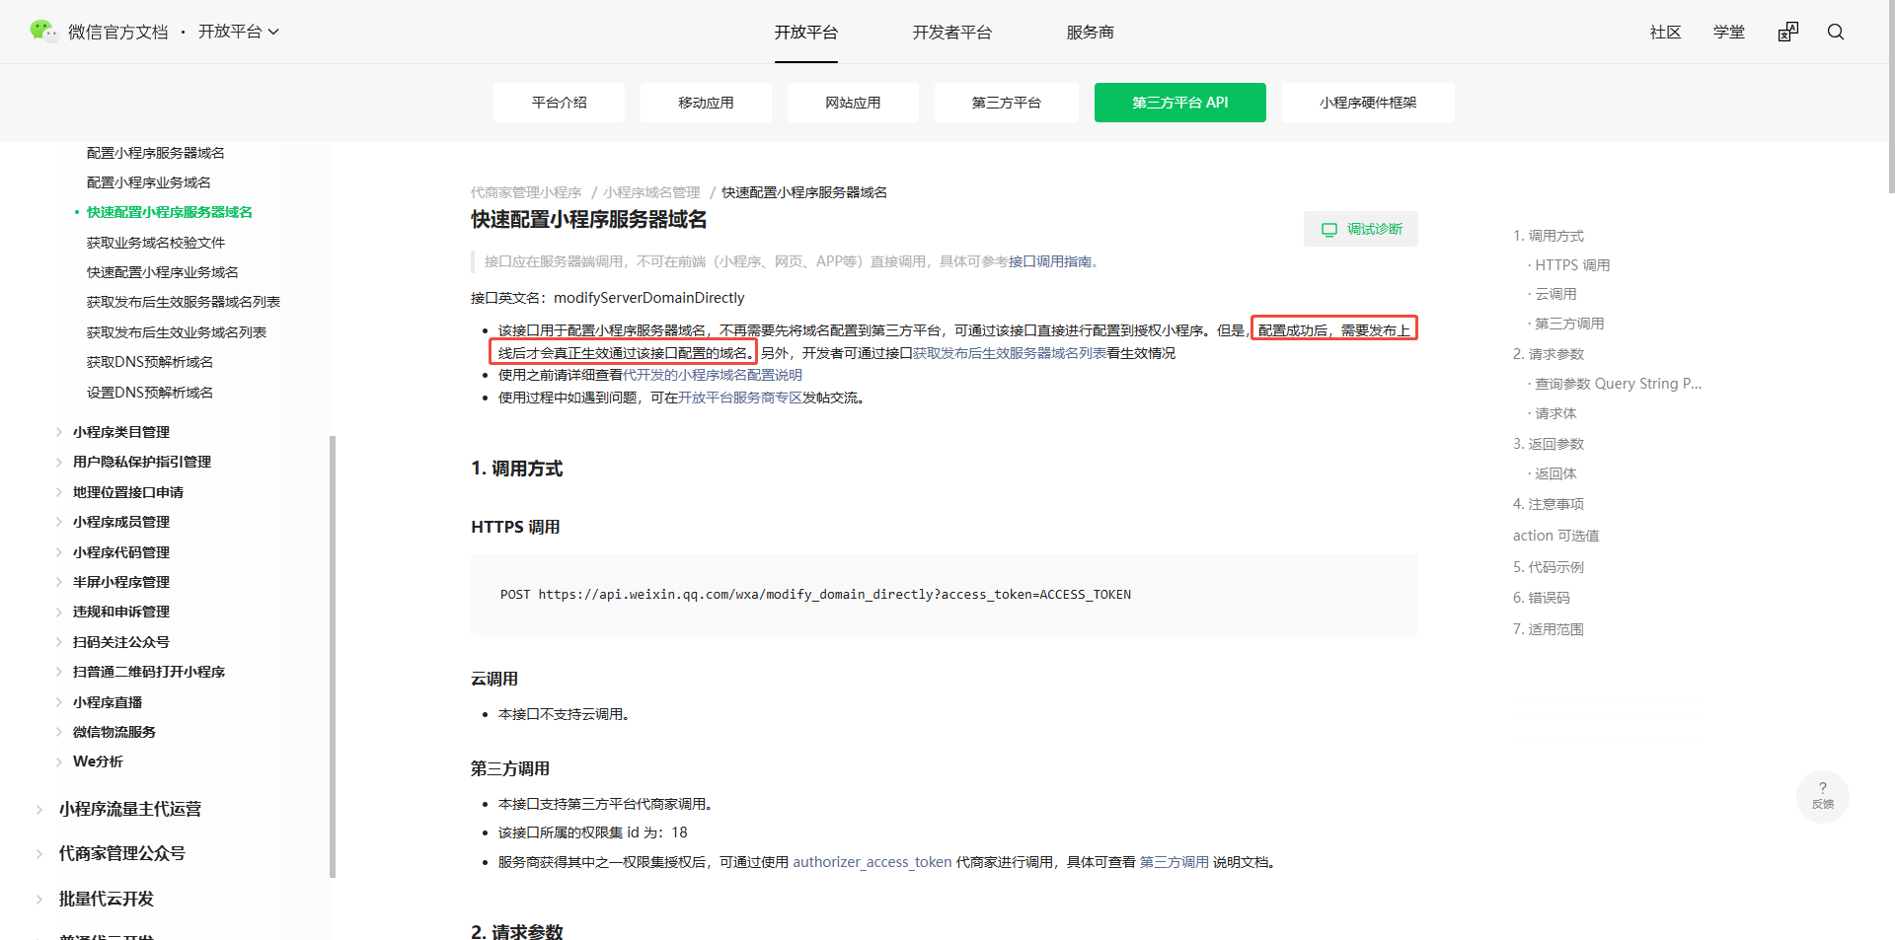Expand 批量代云开发 in sidebar
The width and height of the screenshot is (1895, 940).
click(106, 899)
